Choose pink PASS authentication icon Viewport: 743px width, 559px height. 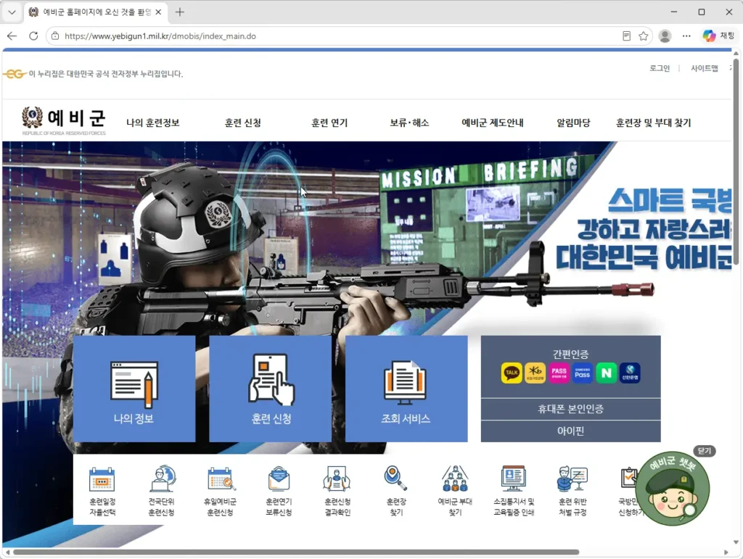[559, 373]
